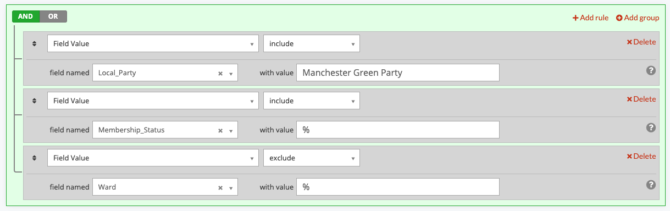Click the sort handle icon on Ward rule

pyautogui.click(x=34, y=158)
